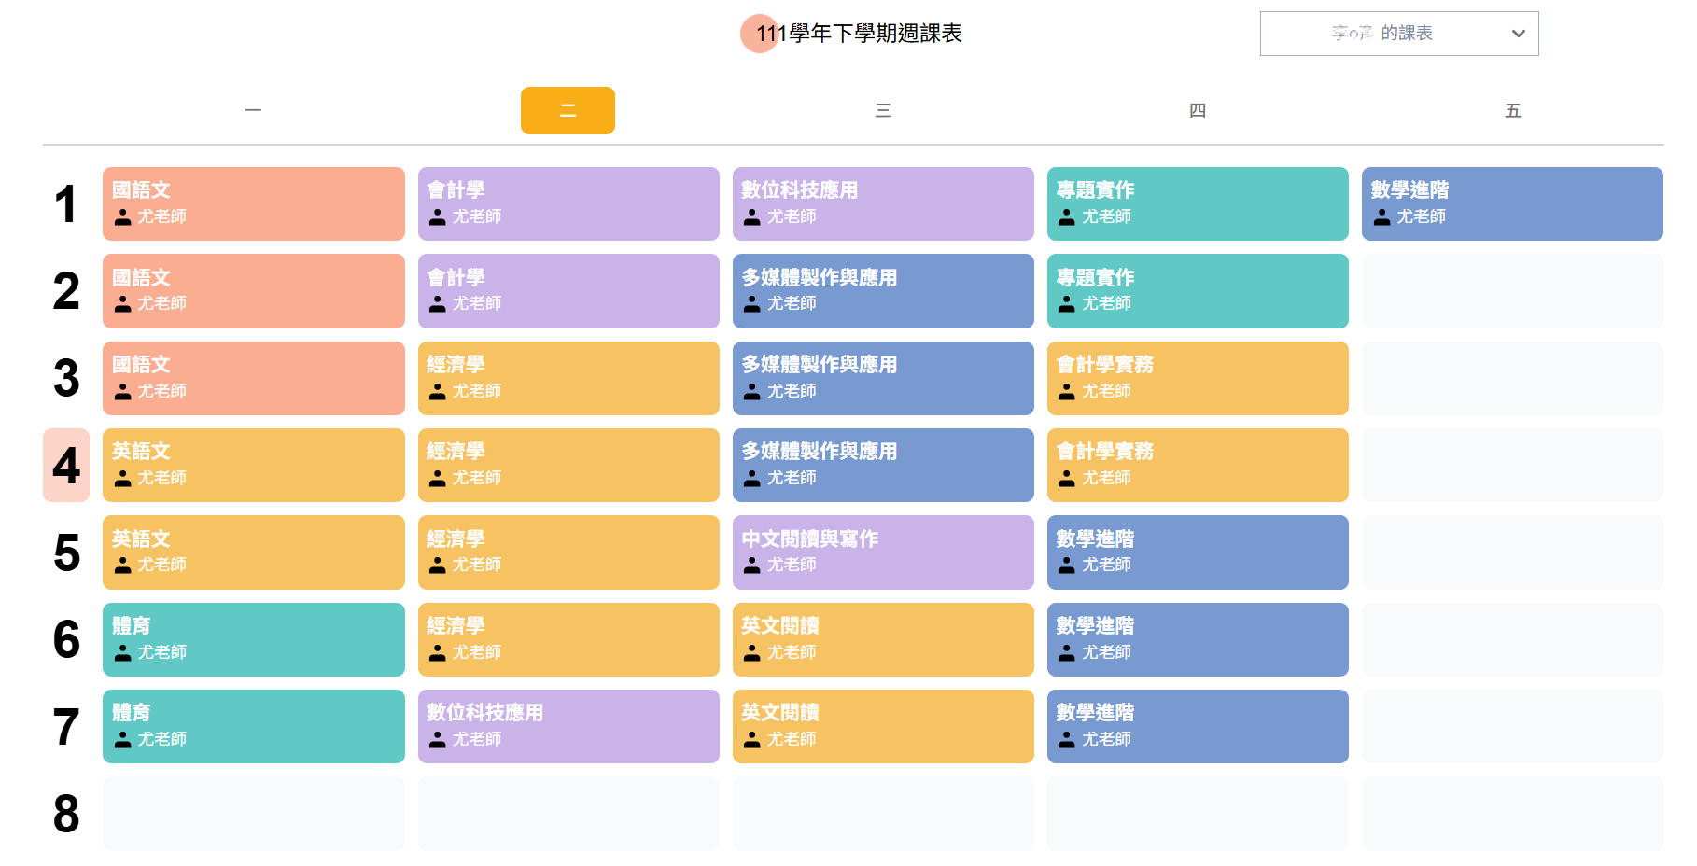Open Tuesday period 6 經濟學 card
This screenshot has width=1697, height=866.
pyautogui.click(x=568, y=639)
